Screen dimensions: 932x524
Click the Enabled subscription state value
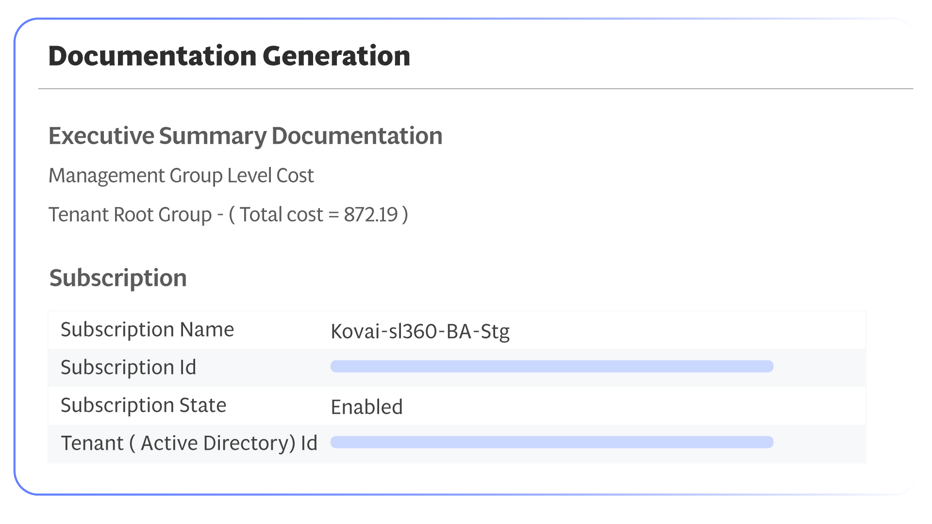click(x=366, y=407)
